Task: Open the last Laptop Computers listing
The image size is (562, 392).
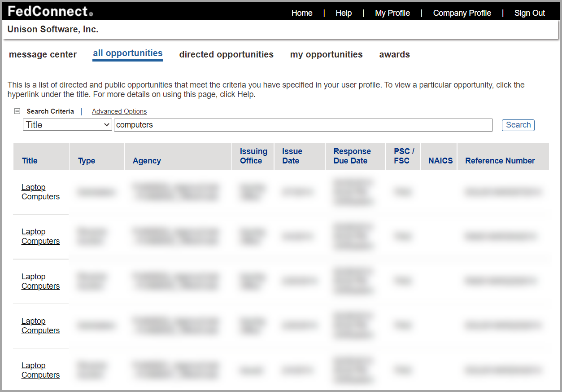Action: (40, 370)
